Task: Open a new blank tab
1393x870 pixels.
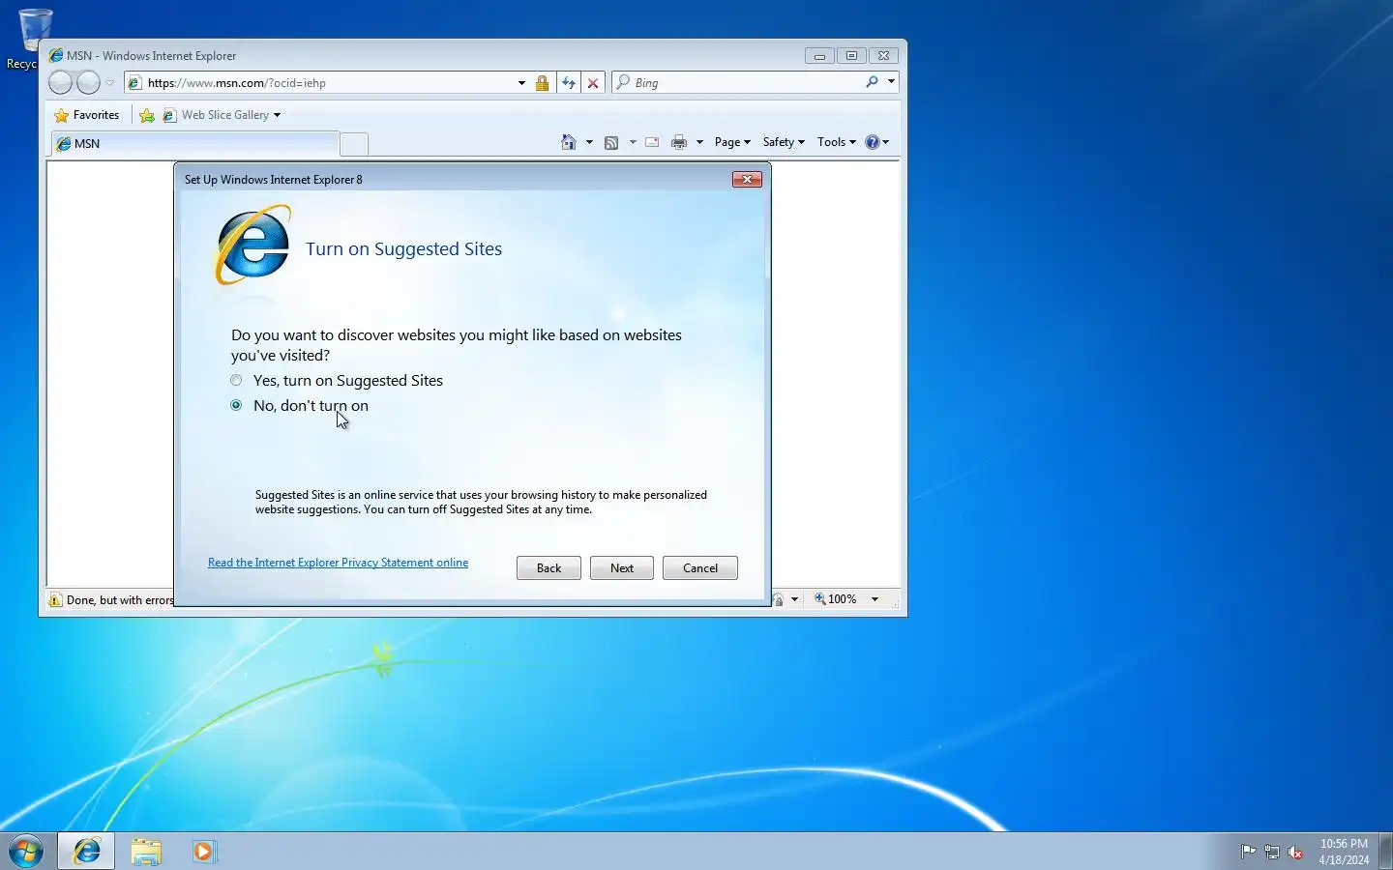Action: [x=354, y=145]
